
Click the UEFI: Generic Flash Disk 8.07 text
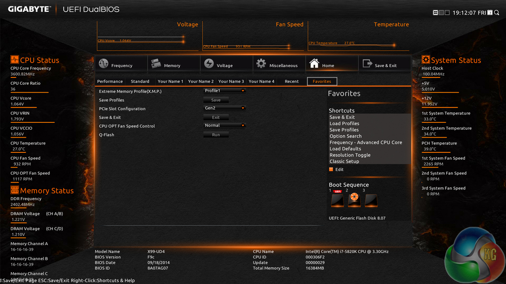pyautogui.click(x=357, y=218)
